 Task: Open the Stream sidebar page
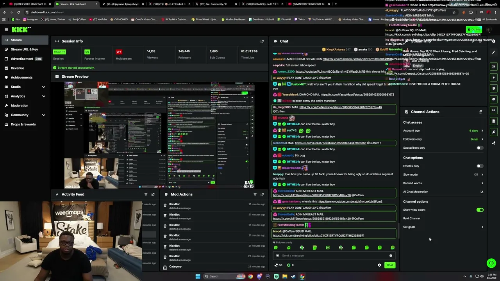tap(24, 40)
